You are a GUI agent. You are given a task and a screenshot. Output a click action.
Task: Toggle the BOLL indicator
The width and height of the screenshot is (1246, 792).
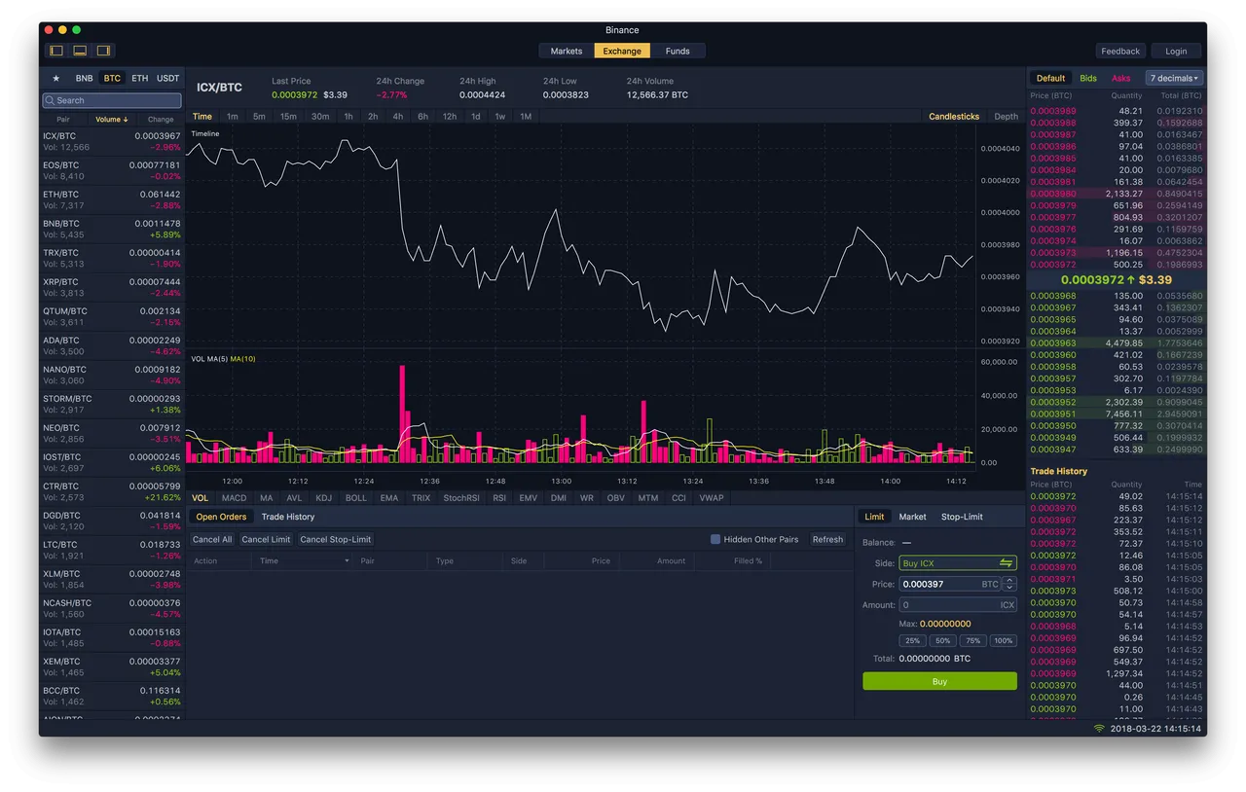click(356, 498)
